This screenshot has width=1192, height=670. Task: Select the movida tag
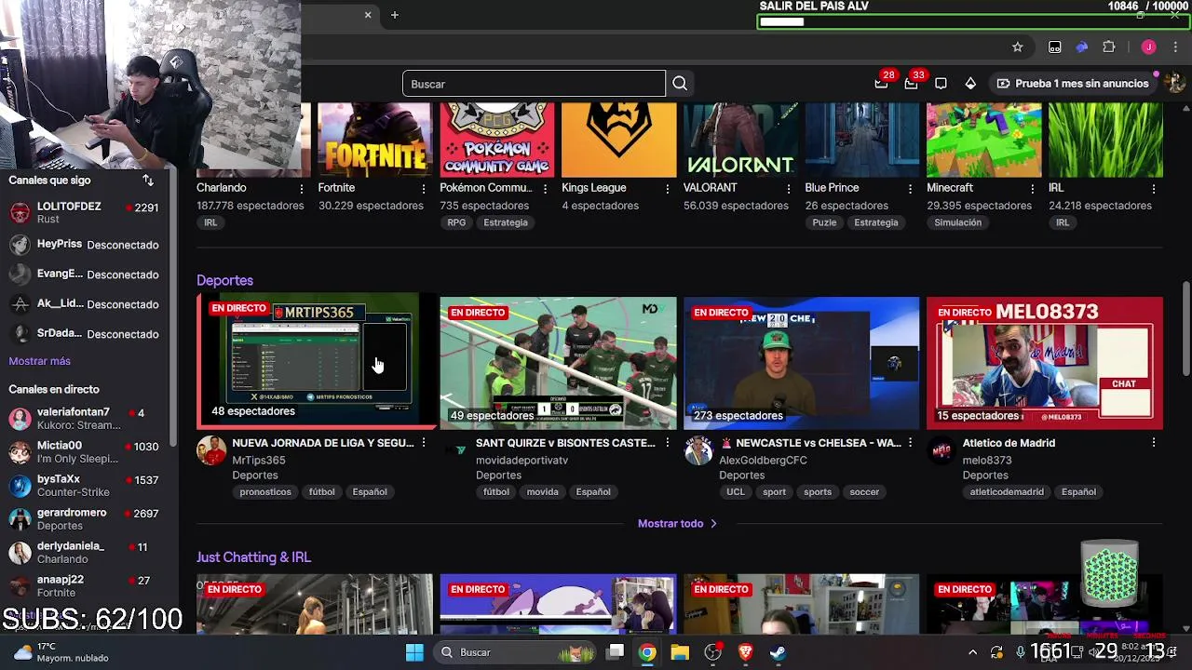[543, 492]
